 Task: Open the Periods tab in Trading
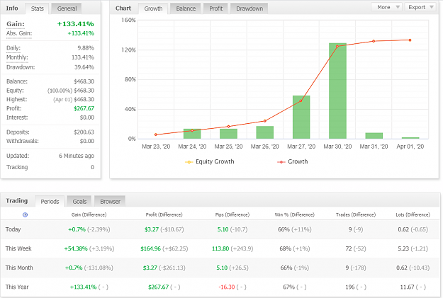(x=50, y=202)
